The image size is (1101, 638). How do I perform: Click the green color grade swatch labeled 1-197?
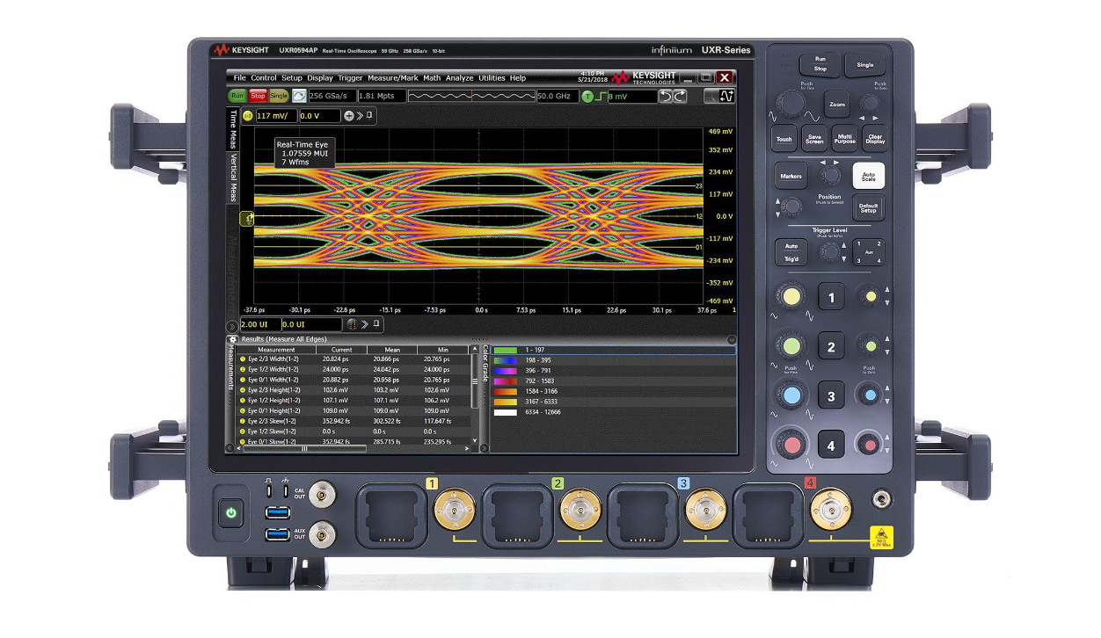505,349
